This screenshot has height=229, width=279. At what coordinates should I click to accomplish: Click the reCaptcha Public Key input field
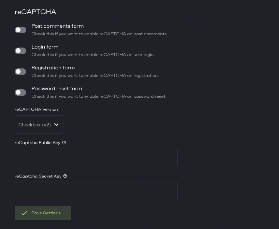pos(96,158)
